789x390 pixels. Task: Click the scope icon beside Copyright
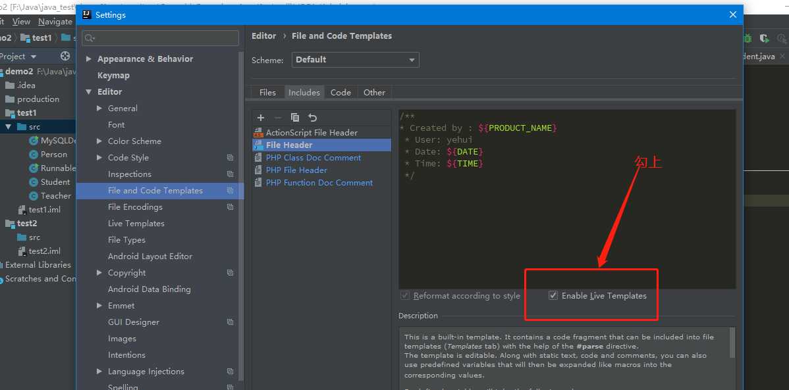click(230, 273)
